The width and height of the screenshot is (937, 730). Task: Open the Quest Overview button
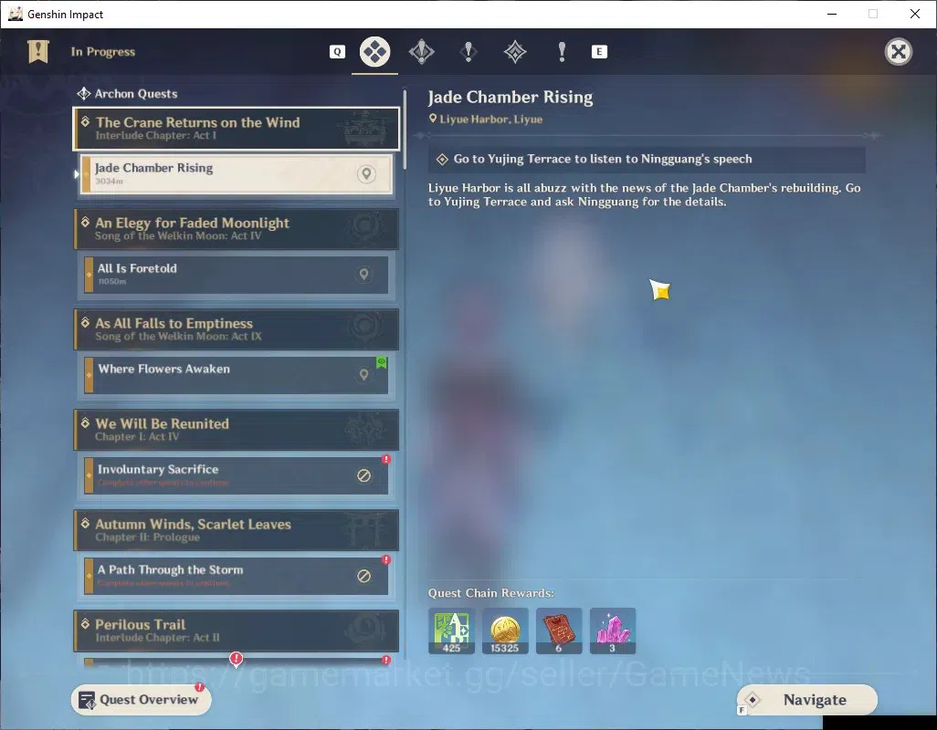141,700
